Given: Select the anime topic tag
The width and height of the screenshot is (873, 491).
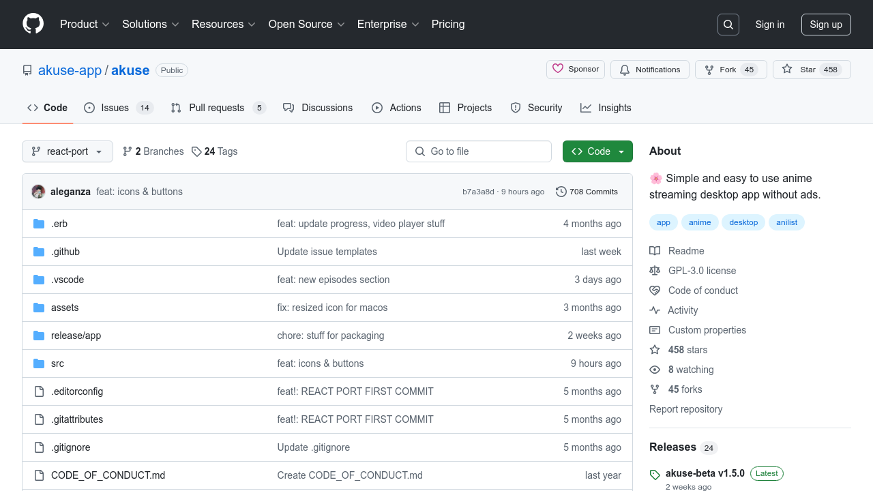Looking at the screenshot, I should click(x=700, y=222).
